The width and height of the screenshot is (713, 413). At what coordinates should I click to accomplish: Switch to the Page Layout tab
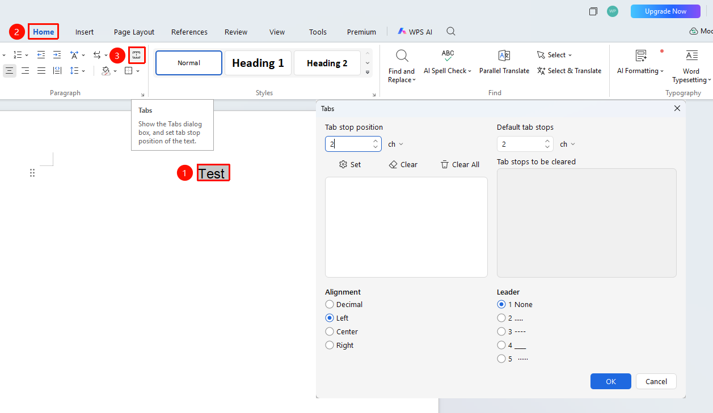[134, 32]
